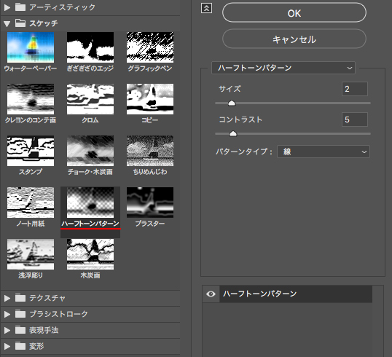The width and height of the screenshot is (392, 357).
Task: Pick the クロム filter thumbnail
Action: (x=90, y=99)
